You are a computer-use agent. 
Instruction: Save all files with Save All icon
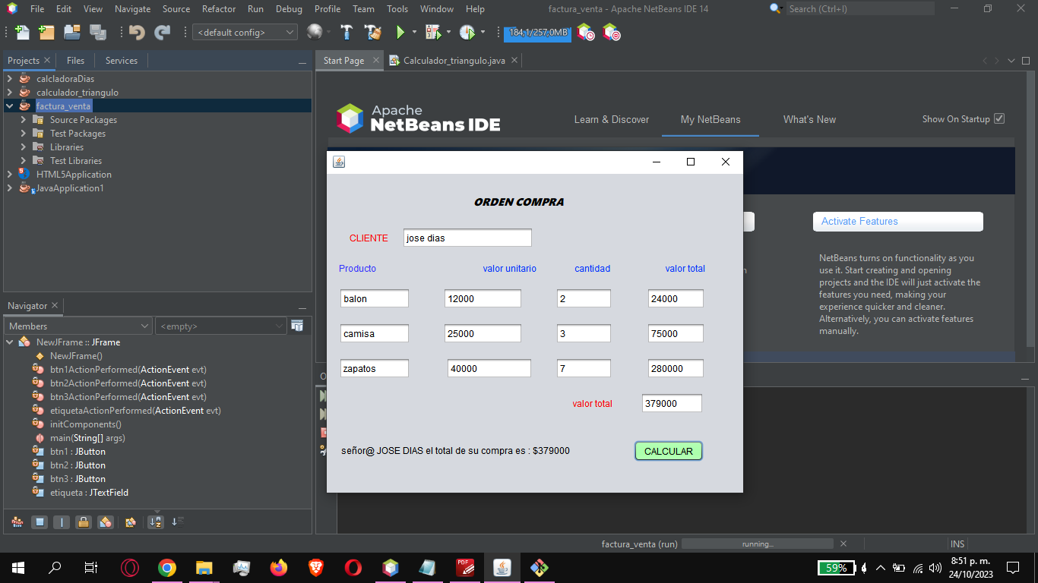[x=97, y=32]
